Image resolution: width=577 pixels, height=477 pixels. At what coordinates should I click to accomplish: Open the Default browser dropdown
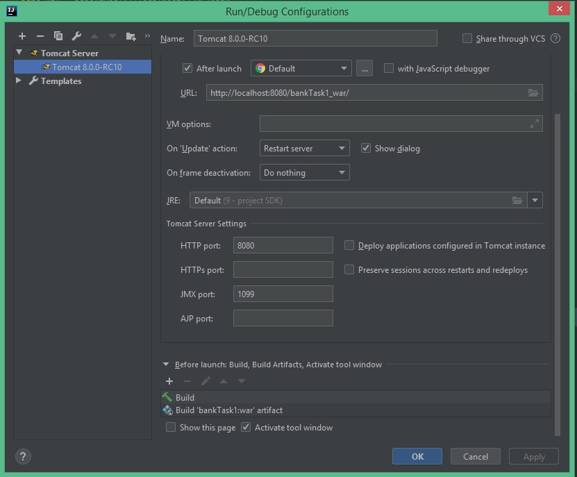[301, 69]
